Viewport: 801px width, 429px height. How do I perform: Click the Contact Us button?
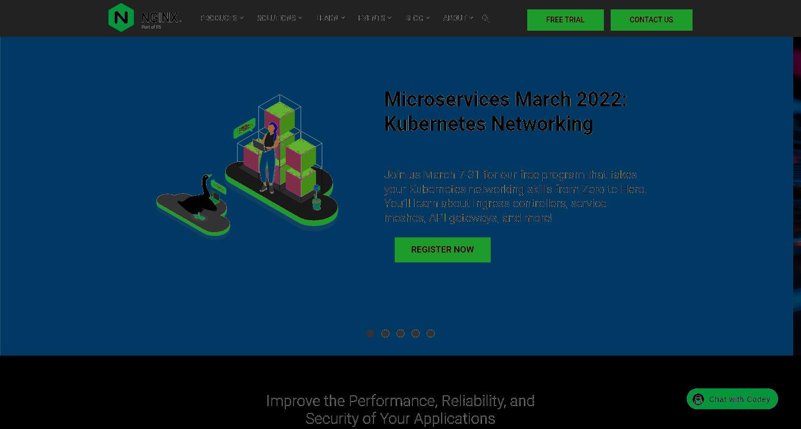click(x=651, y=20)
